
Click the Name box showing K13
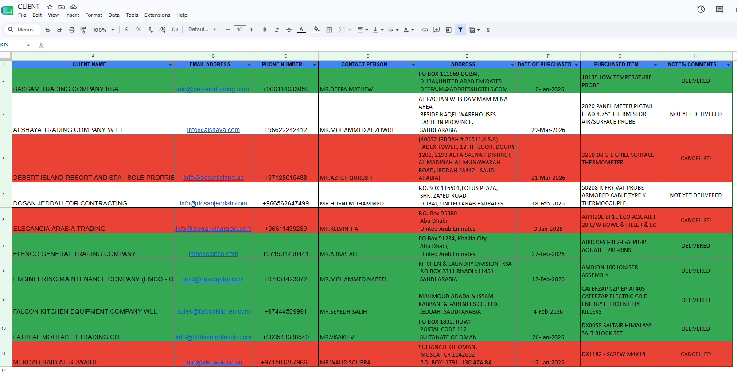pos(12,45)
